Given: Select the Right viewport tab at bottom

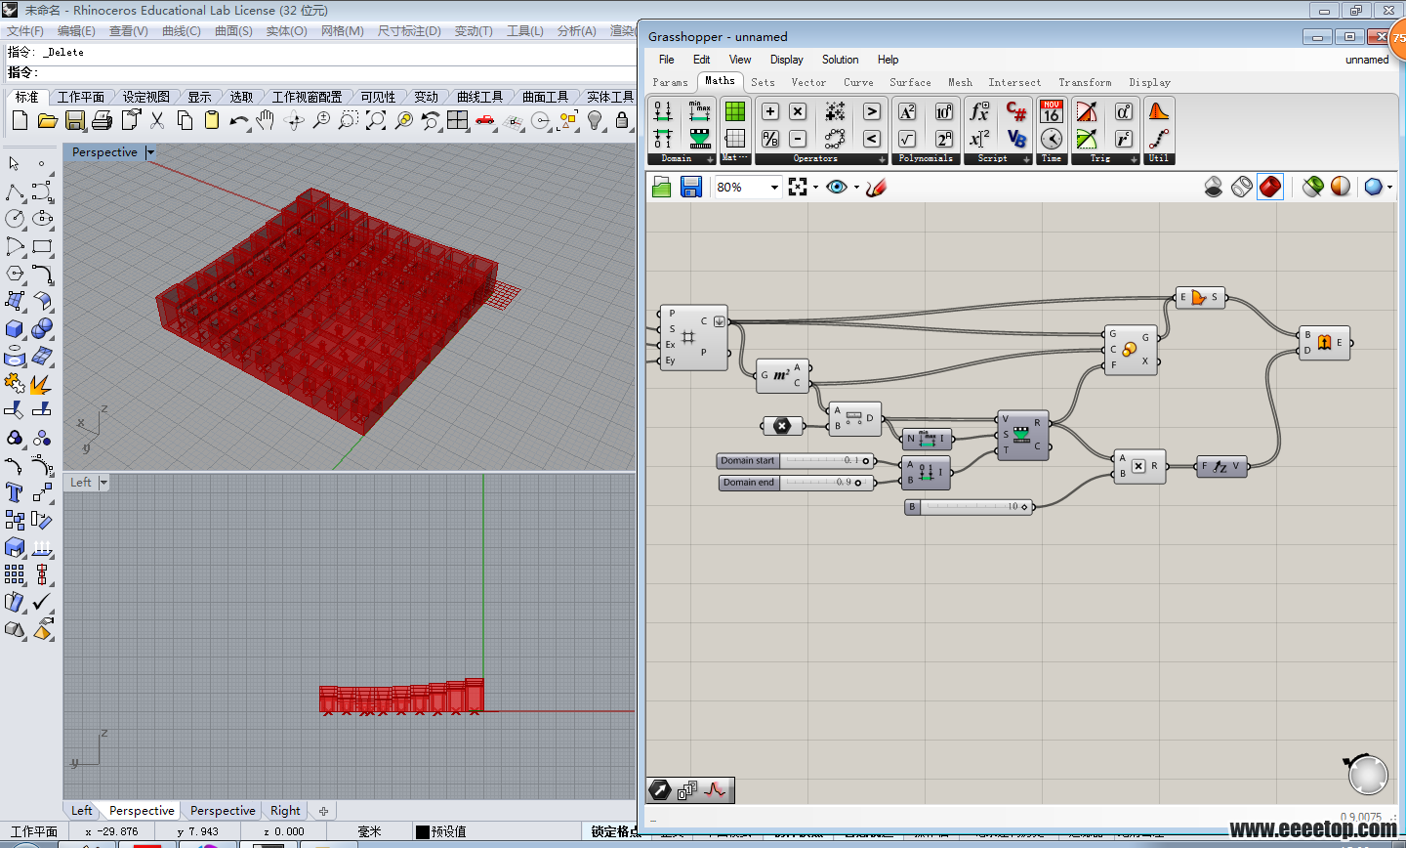Looking at the screenshot, I should (x=285, y=811).
